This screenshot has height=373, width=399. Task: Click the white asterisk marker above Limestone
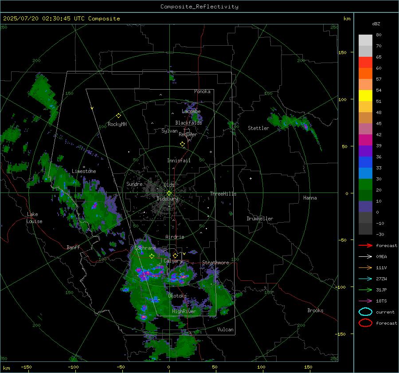84,167
